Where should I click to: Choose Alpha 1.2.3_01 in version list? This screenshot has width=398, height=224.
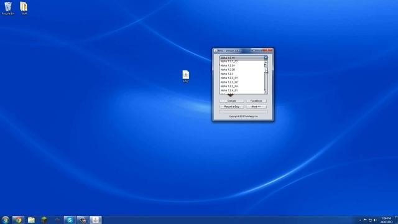[242, 78]
